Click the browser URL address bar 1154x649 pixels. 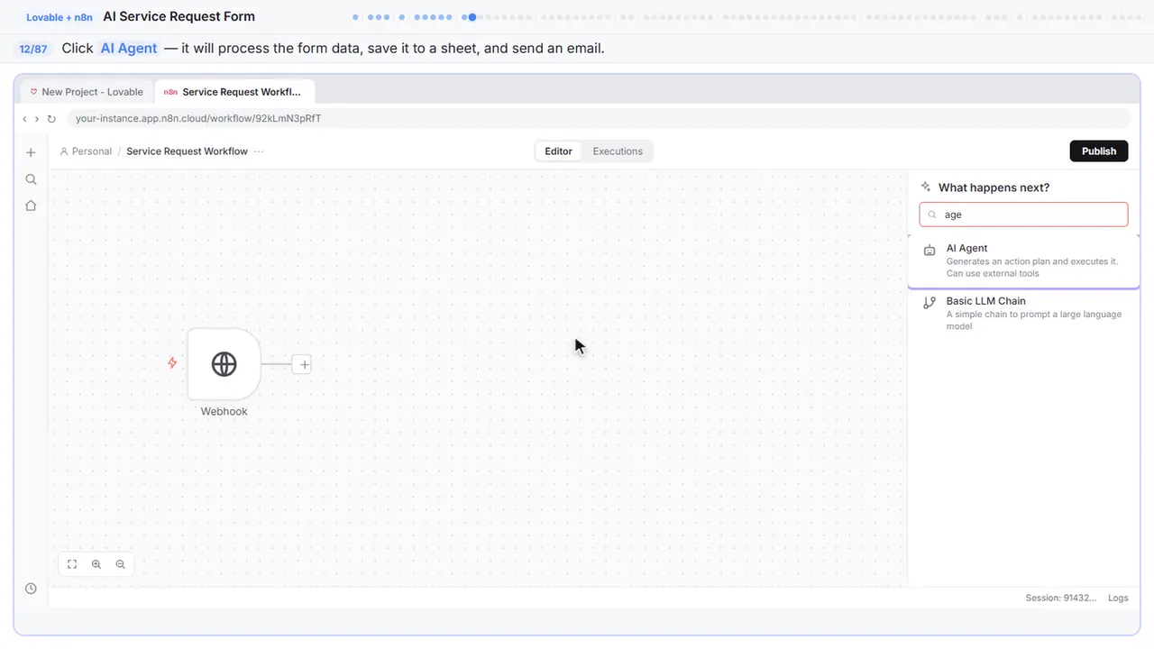599,118
